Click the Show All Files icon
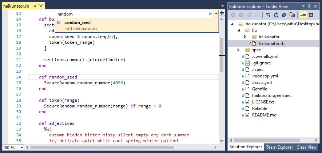This screenshot has width=322, height=153. point(292,15)
